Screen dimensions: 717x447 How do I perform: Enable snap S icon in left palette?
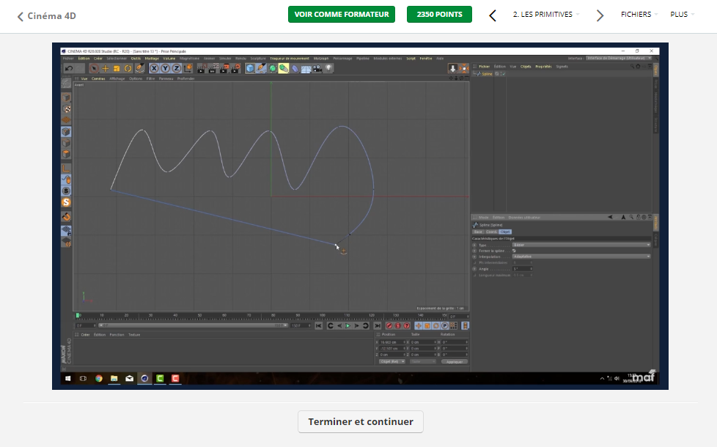click(x=66, y=202)
